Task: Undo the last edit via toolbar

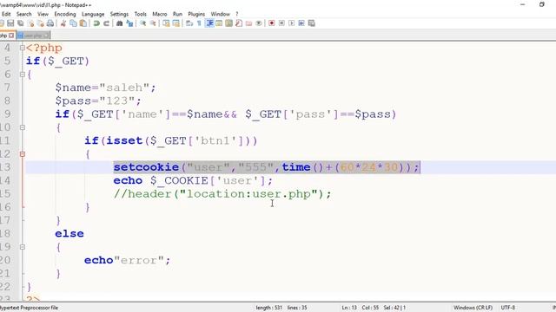Action: point(96,23)
